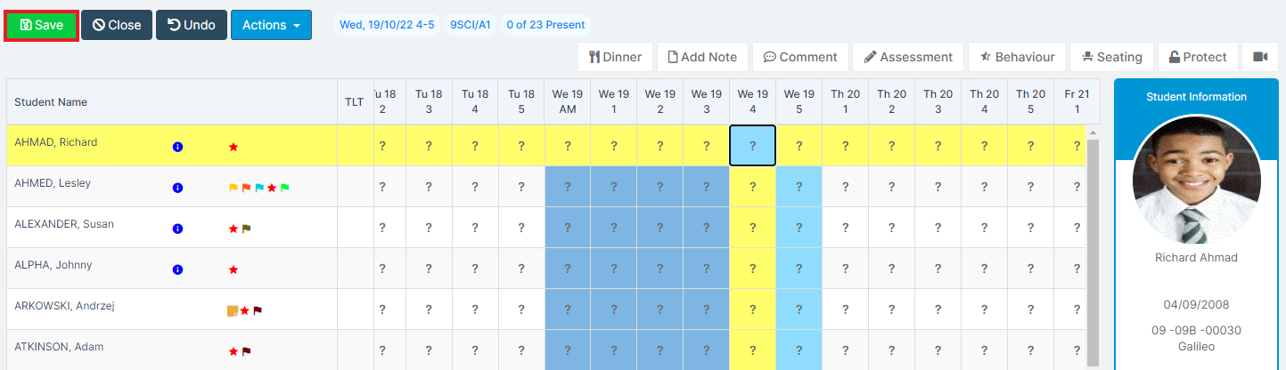Click the red star beside ALPHA, Johnny

tap(233, 269)
